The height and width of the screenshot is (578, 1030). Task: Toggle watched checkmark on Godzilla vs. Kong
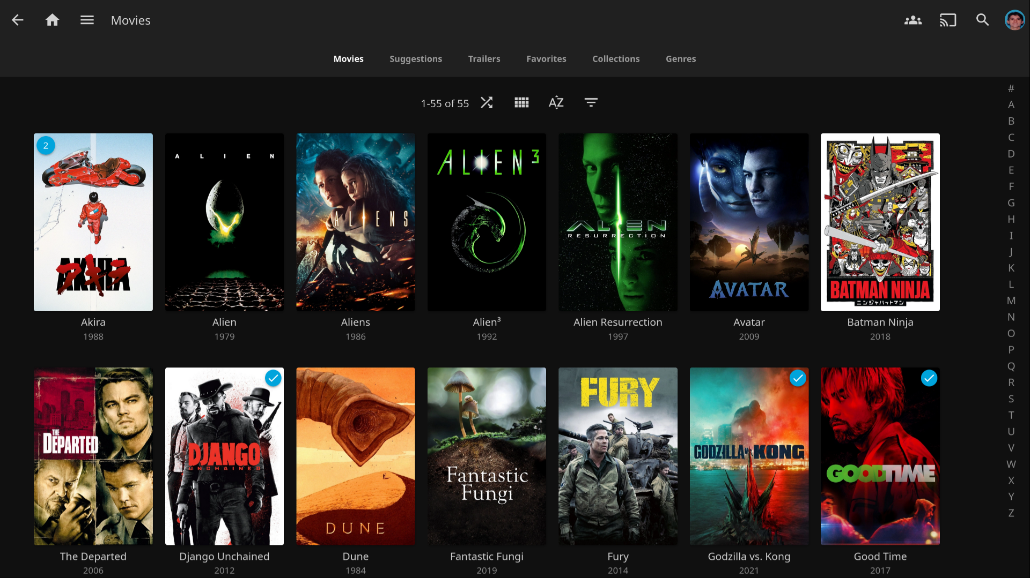click(798, 379)
